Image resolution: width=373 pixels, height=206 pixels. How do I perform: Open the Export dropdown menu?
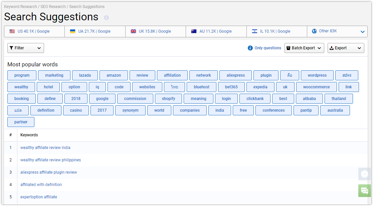point(346,48)
